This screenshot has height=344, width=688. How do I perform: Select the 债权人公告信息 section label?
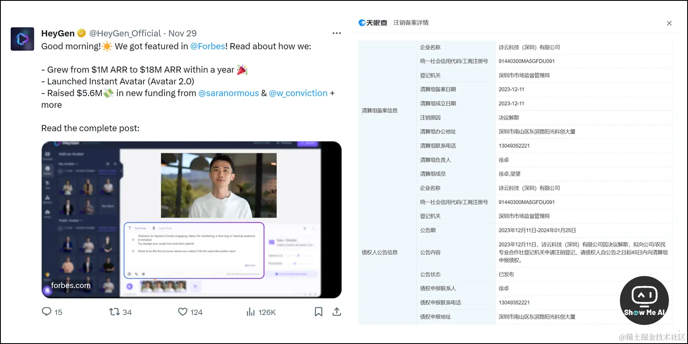(x=380, y=252)
